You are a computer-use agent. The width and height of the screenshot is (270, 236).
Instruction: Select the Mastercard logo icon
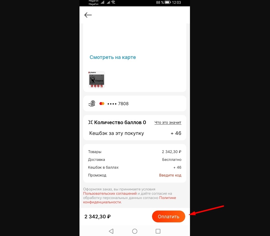[102, 103]
